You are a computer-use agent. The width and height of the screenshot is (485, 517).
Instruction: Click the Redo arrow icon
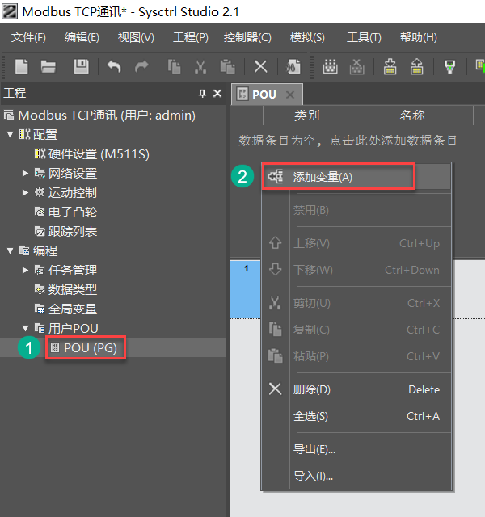pos(141,66)
